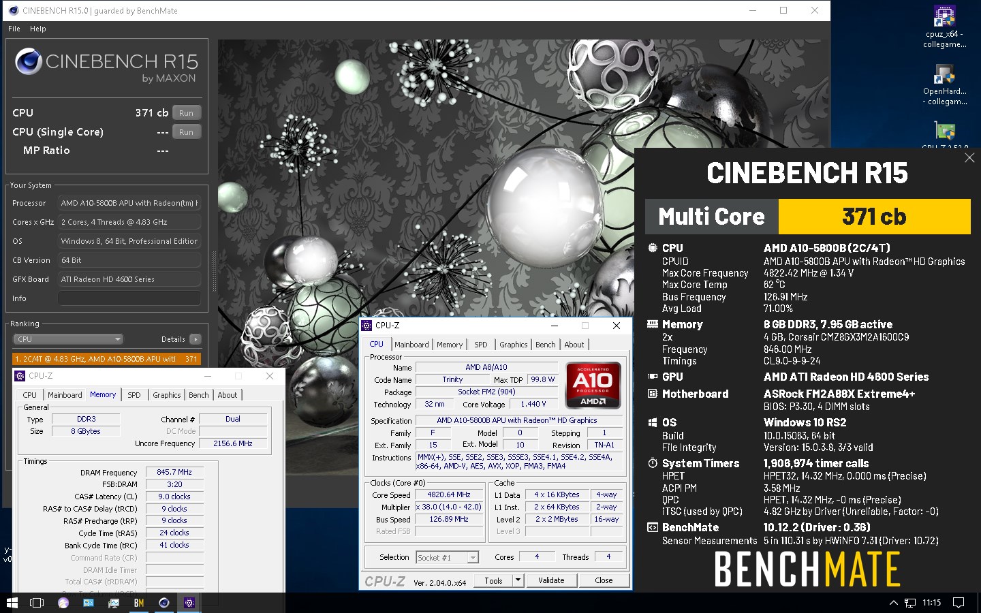Open the Socket #1 selection dropdown
Viewport: 981px width, 613px height.
(447, 558)
